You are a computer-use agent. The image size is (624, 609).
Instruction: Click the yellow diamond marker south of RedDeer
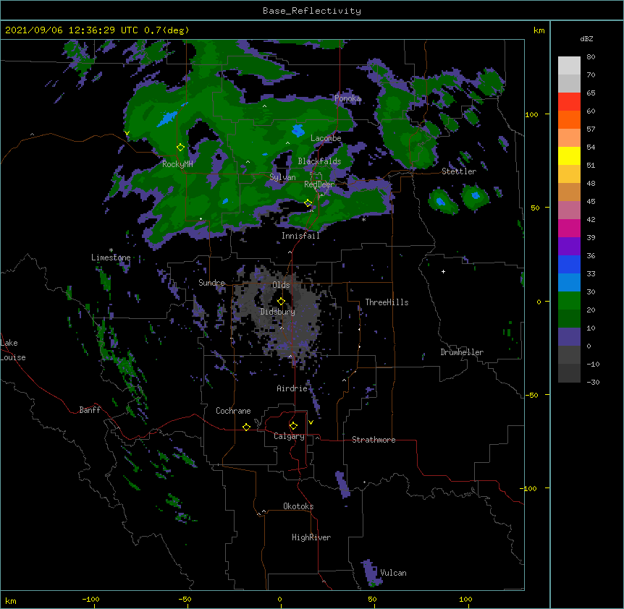(x=308, y=203)
